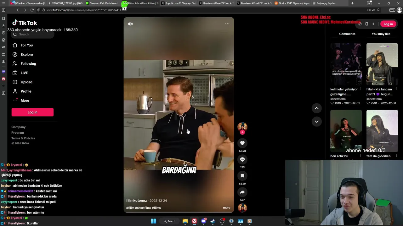The width and height of the screenshot is (403, 226).
Task: Switch to '20260101_171351.jpg' tab
Action: coord(65,3)
